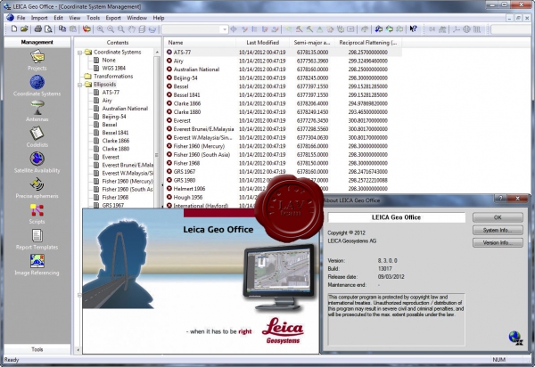Open the Export menu
Viewport: 535px width, 367px height.
[x=113, y=18]
